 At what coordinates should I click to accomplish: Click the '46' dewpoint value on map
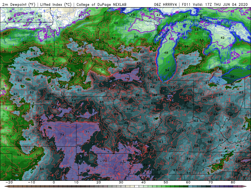click(x=3, y=89)
